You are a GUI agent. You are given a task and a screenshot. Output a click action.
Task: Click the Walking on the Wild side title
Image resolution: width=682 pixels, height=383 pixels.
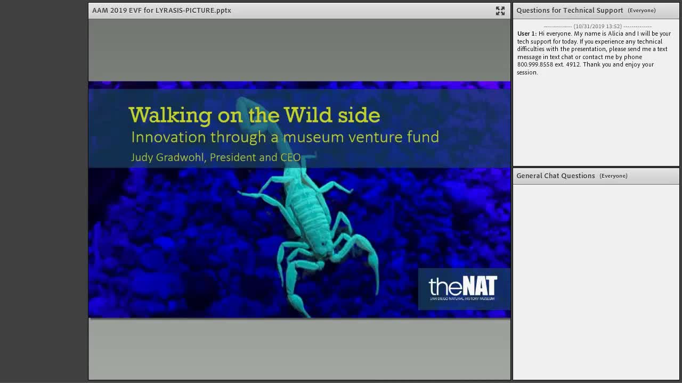[x=255, y=115]
